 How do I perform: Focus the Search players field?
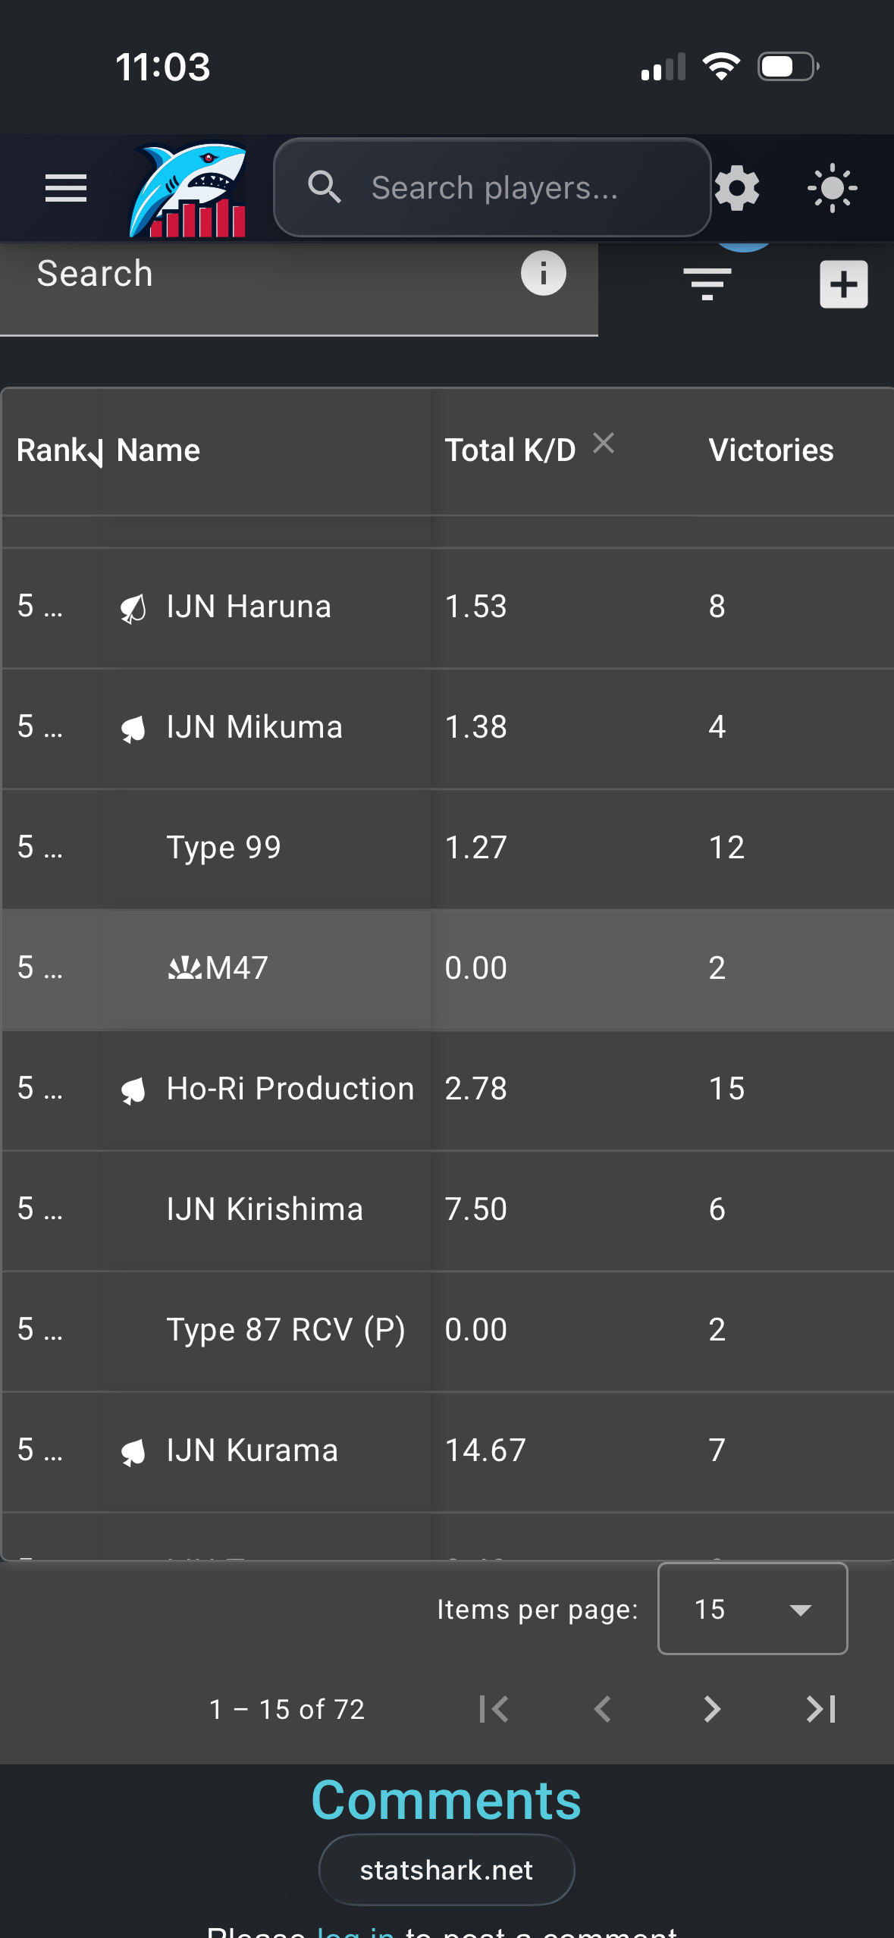point(492,187)
